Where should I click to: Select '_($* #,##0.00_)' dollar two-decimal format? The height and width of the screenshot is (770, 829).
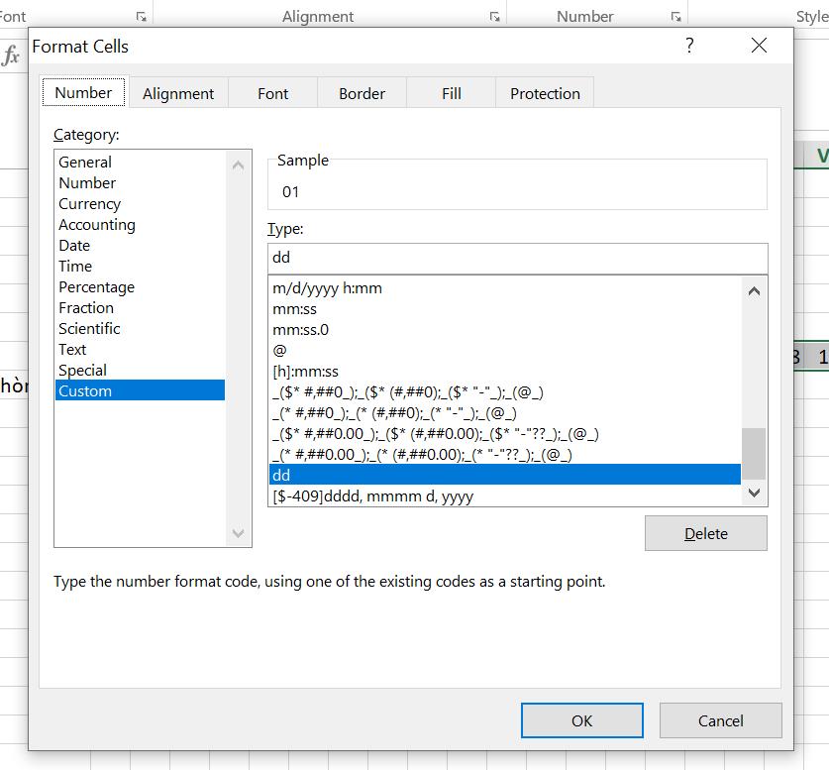coord(505,434)
